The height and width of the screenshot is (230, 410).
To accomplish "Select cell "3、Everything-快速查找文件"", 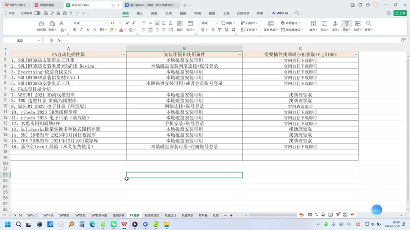I will (x=68, y=72).
